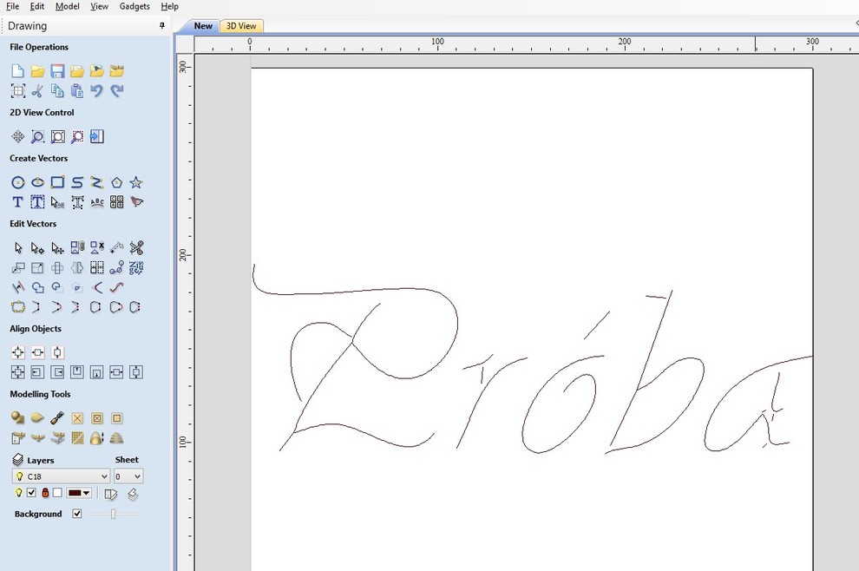Screen dimensions: 859x571
Task: Click the Save file floppy icon
Action: (x=57, y=71)
